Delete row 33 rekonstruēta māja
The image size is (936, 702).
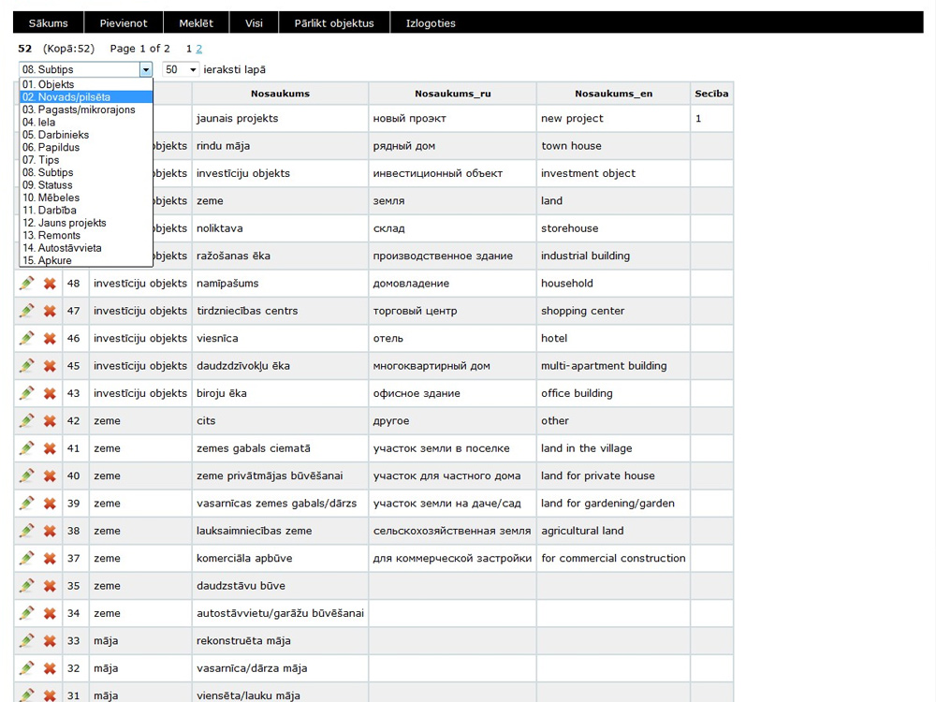click(x=50, y=640)
